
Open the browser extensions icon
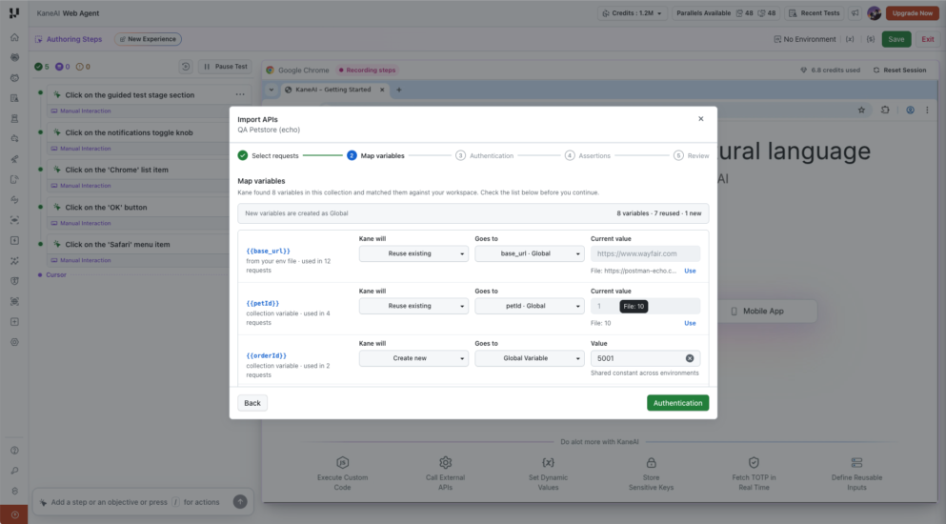pyautogui.click(x=885, y=110)
